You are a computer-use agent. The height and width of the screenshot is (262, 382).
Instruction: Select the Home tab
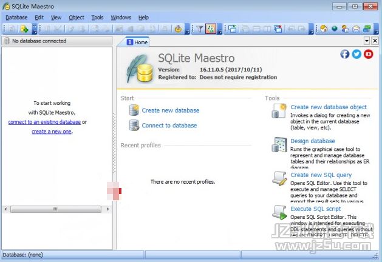[137, 42]
